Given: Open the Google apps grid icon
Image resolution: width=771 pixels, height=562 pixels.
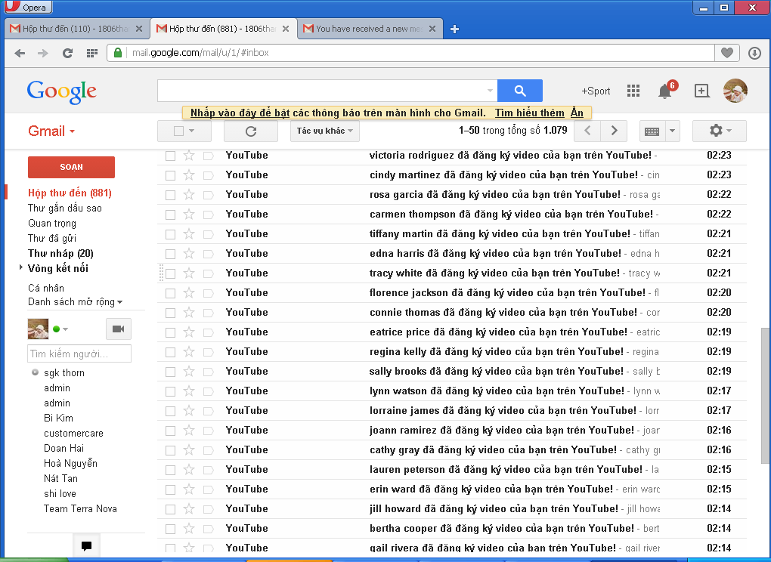Looking at the screenshot, I should pyautogui.click(x=633, y=91).
